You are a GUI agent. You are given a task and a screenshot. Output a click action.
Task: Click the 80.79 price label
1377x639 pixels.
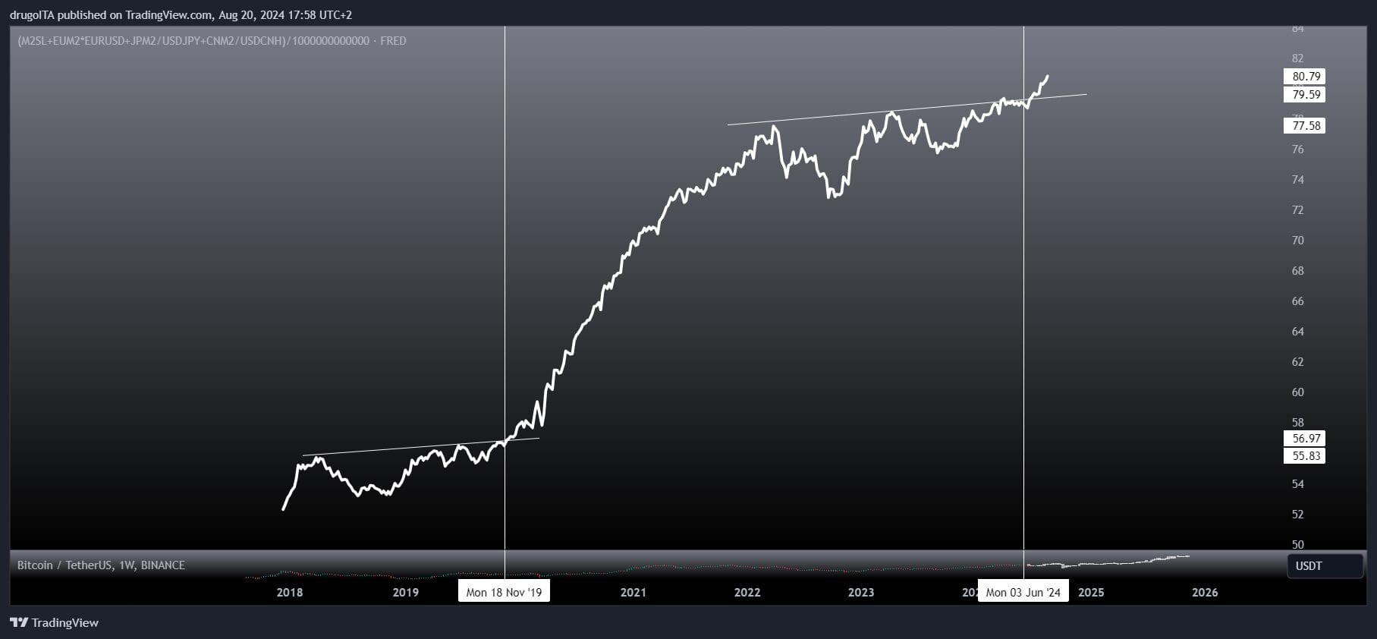1306,77
